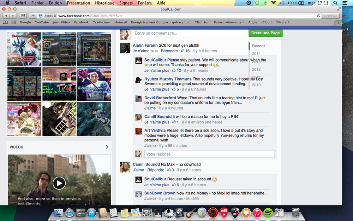The height and width of the screenshot is (221, 353).
Task: Launch GarageBand guitar icon in dock
Action: 191,213
